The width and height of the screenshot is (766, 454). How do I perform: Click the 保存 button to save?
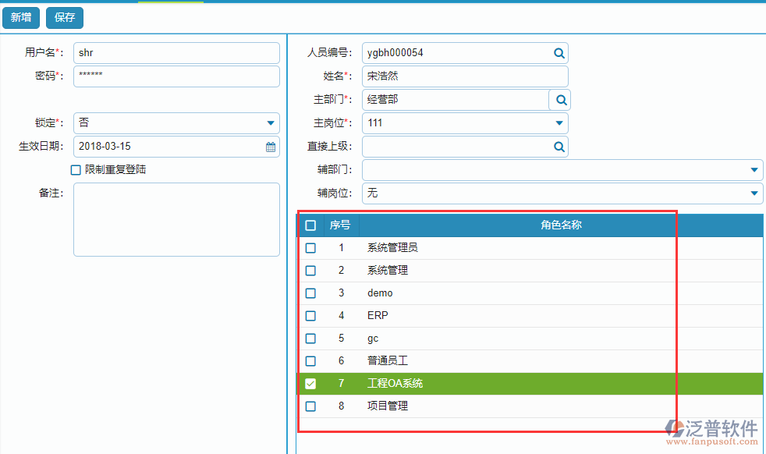64,17
